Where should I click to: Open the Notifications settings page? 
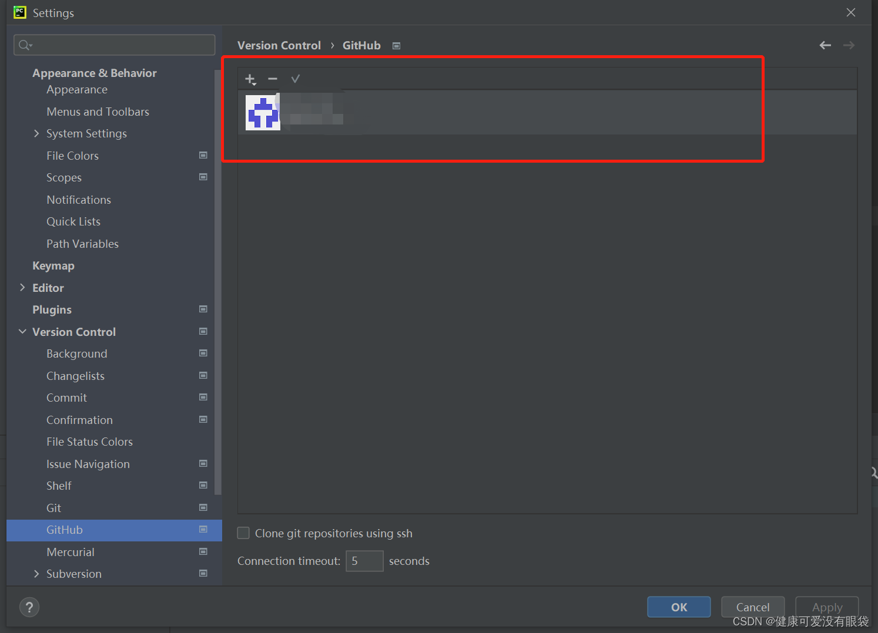click(x=79, y=200)
